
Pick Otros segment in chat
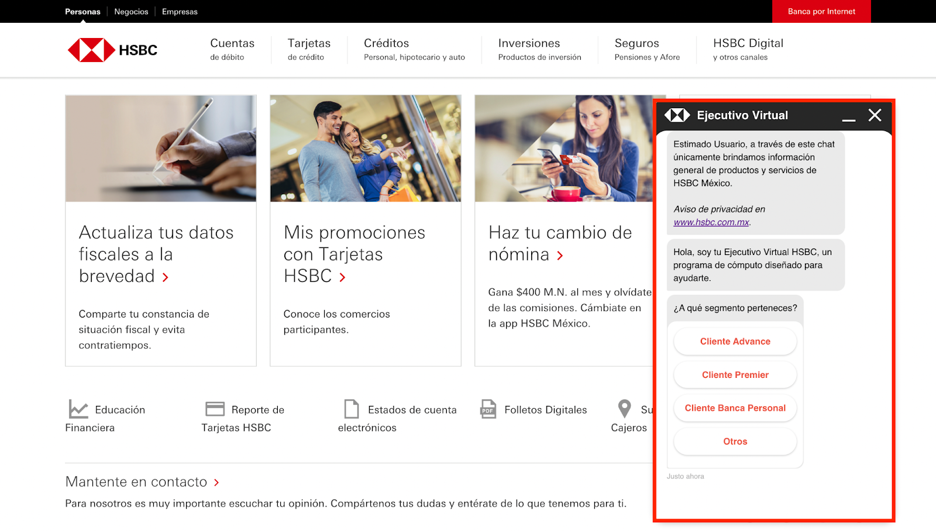tap(735, 442)
